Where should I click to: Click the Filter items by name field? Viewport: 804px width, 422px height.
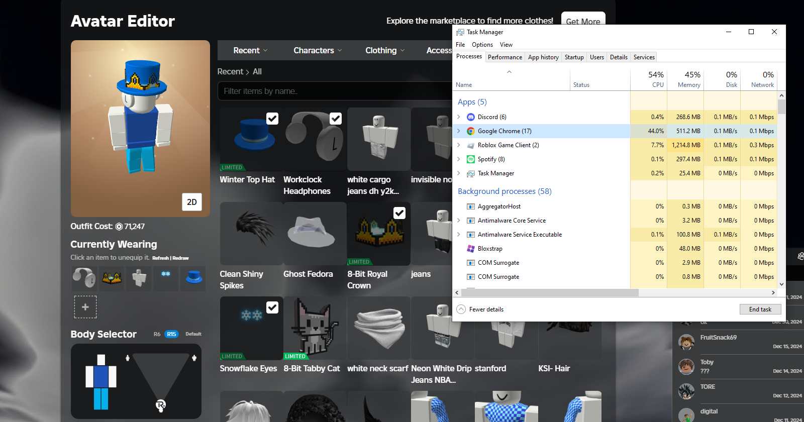tap(335, 91)
